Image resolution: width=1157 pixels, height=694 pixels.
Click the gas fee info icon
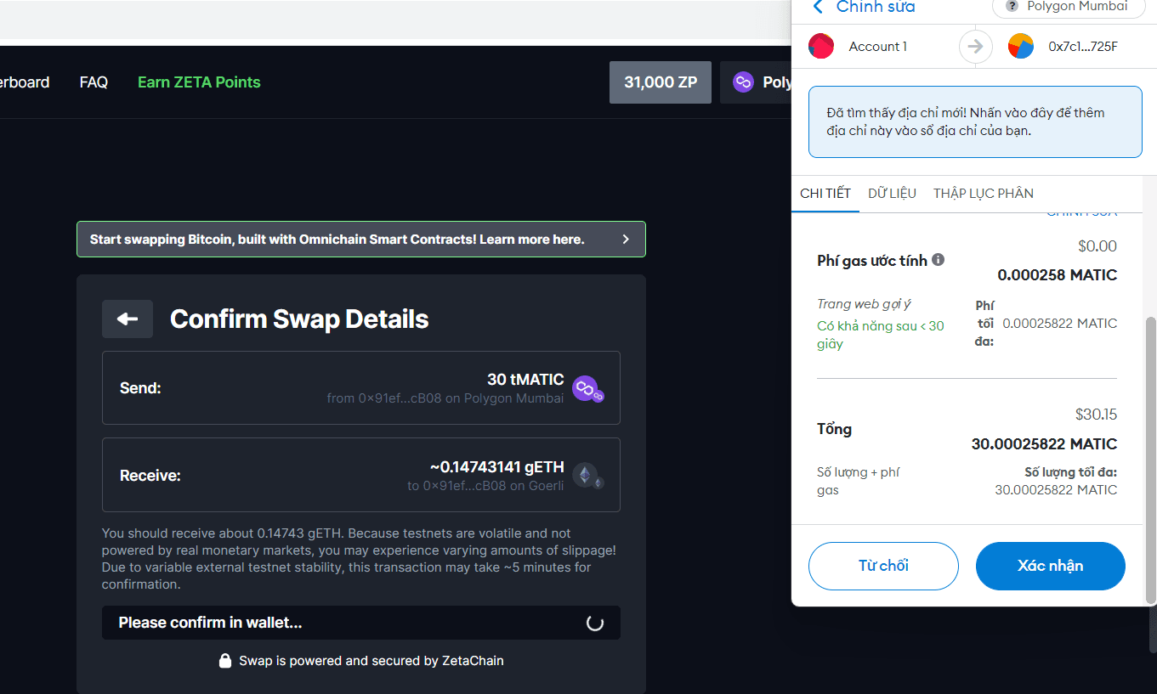(938, 260)
